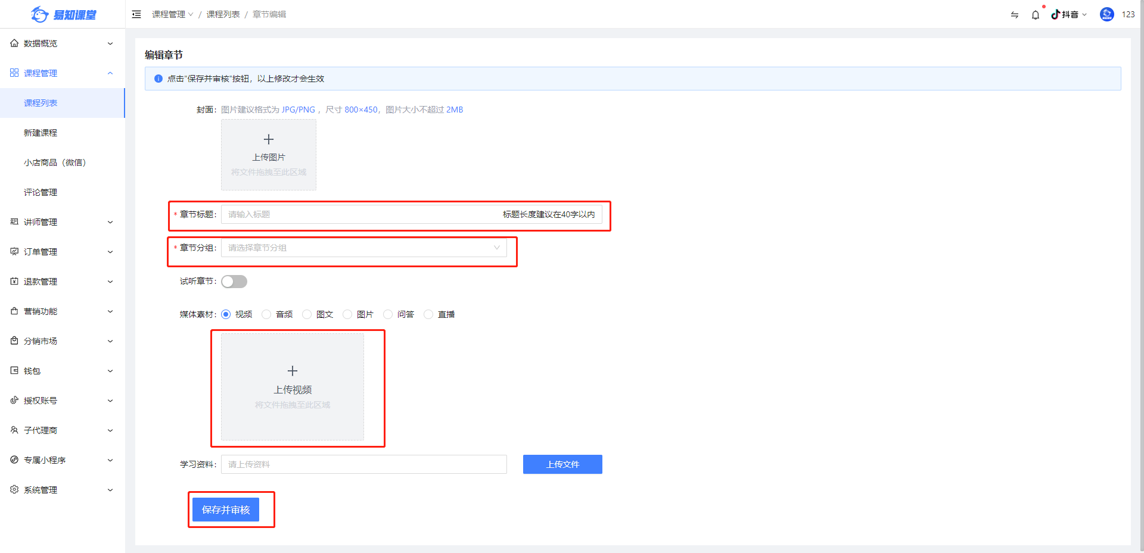Select the 音频 media radio button
Image resolution: width=1144 pixels, height=553 pixels.
266,314
